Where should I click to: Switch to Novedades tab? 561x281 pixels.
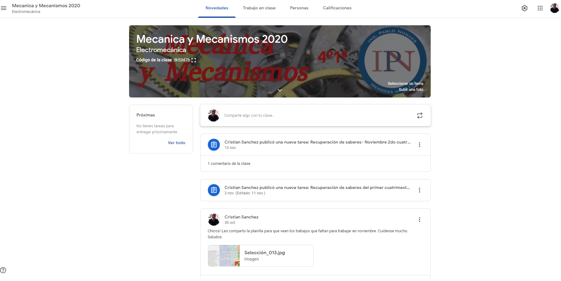point(217,8)
